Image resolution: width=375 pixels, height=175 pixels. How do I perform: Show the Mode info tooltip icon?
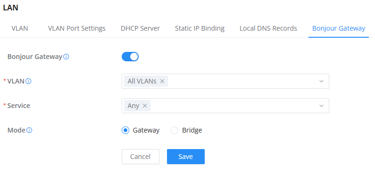point(29,130)
